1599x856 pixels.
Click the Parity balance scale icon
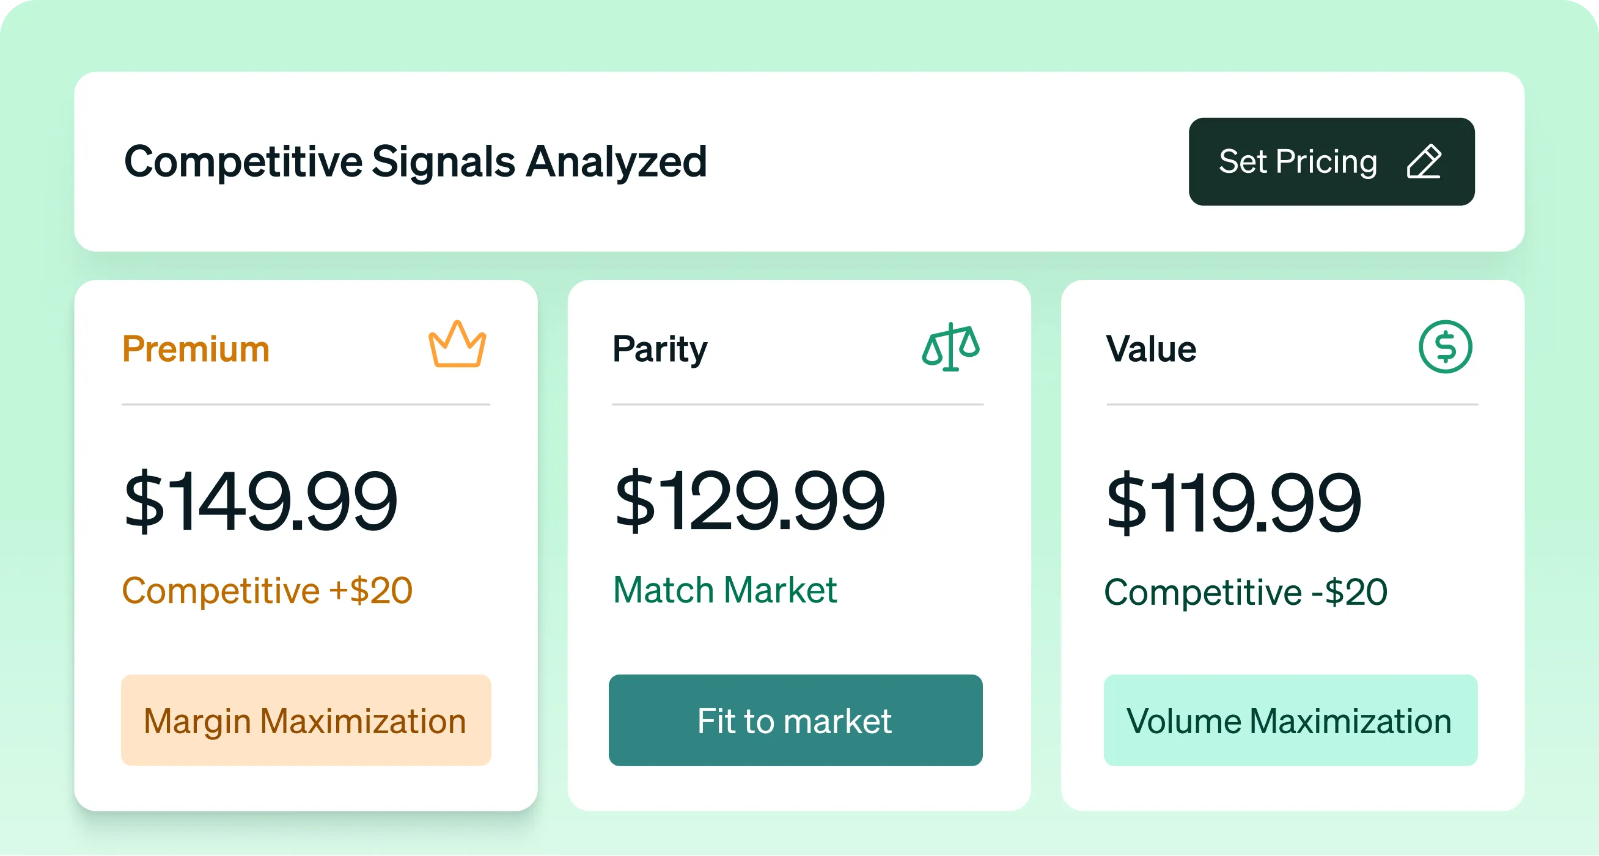tap(950, 347)
